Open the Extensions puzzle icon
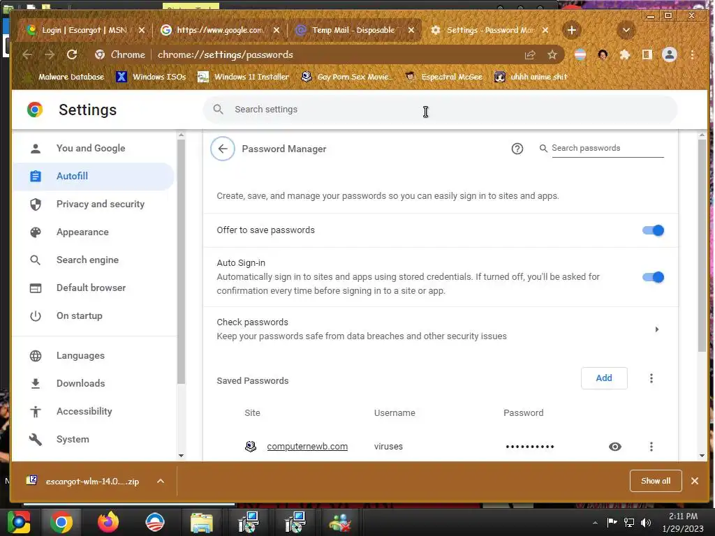The height and width of the screenshot is (536, 715). (625, 54)
